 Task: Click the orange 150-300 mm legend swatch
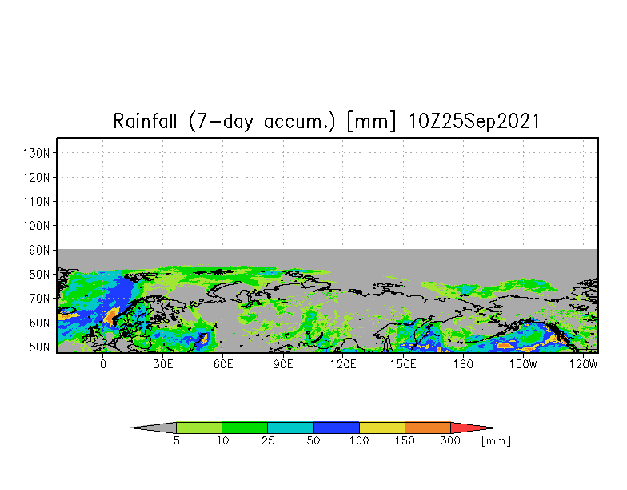(x=428, y=428)
